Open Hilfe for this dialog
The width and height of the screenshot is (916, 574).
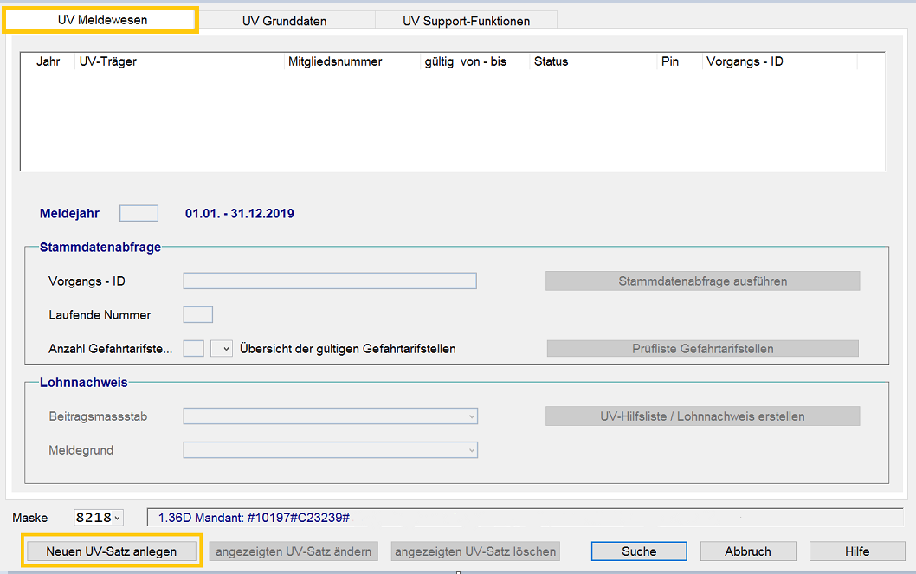(x=856, y=551)
